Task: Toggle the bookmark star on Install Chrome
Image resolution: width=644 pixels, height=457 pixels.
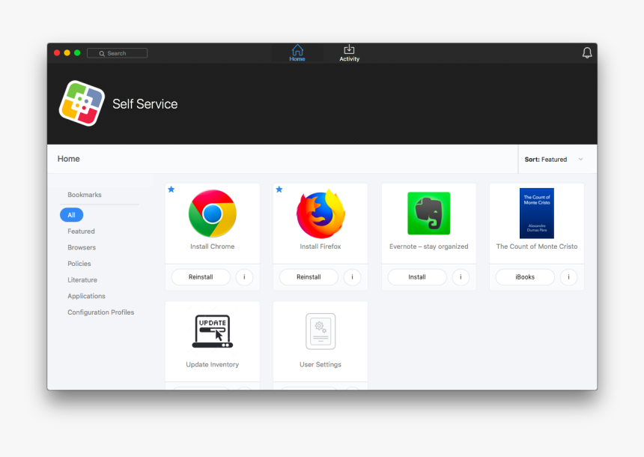Action: (171, 190)
